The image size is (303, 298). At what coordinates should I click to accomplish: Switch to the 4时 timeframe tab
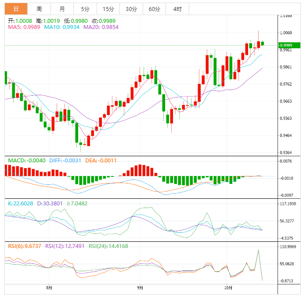tap(177, 9)
